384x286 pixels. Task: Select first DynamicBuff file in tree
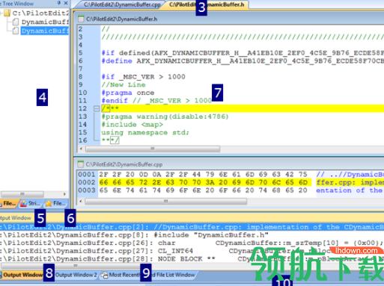point(45,22)
